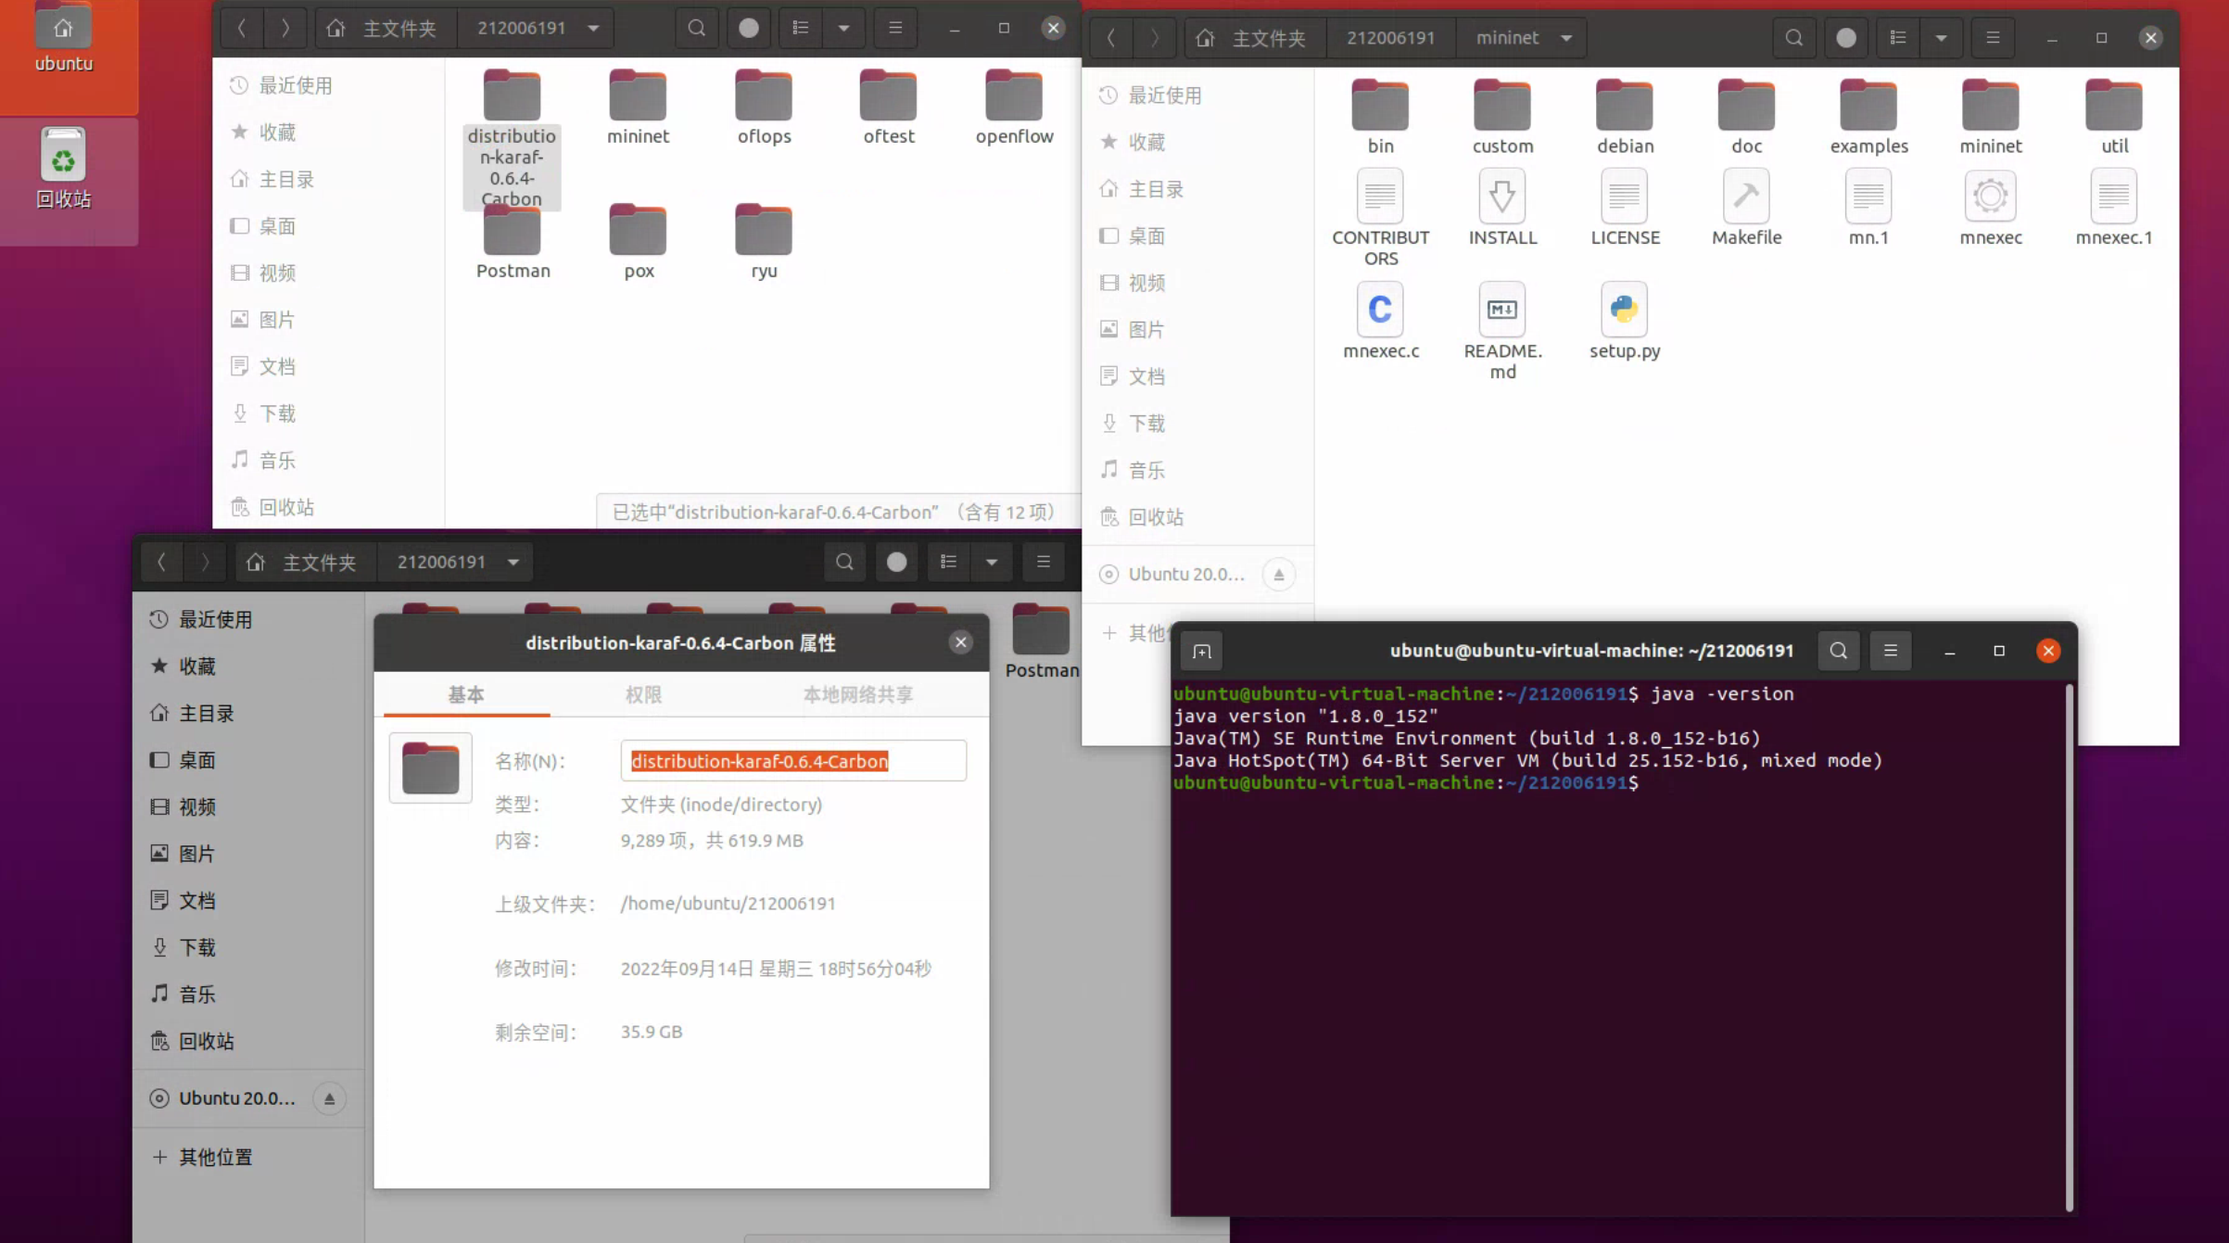Click the terminal vertical scrollbar
Screen dimensions: 2229x1243
point(2069,945)
